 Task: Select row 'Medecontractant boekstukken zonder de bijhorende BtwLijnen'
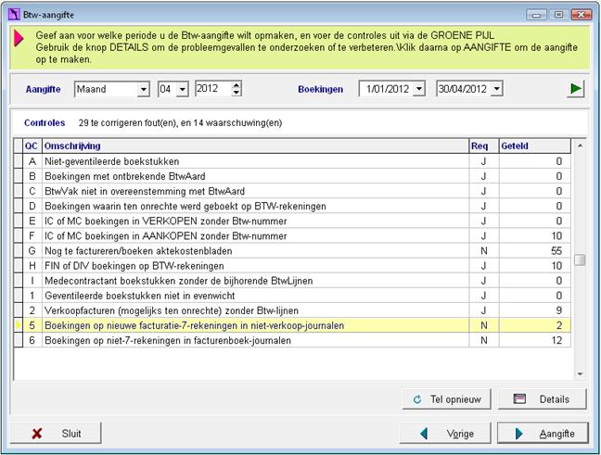[x=292, y=281]
